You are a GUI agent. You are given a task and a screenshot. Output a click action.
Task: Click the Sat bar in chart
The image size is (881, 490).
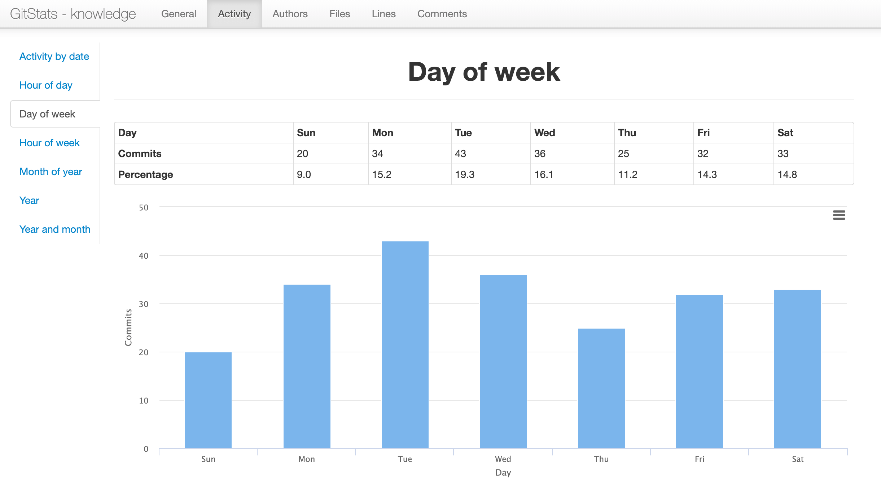(x=797, y=369)
